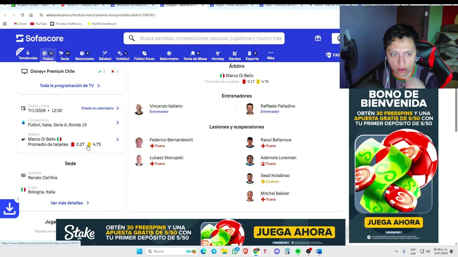Click the browser address bar URL
Image resolution: width=458 pixels, height=257 pixels.
[100, 15]
